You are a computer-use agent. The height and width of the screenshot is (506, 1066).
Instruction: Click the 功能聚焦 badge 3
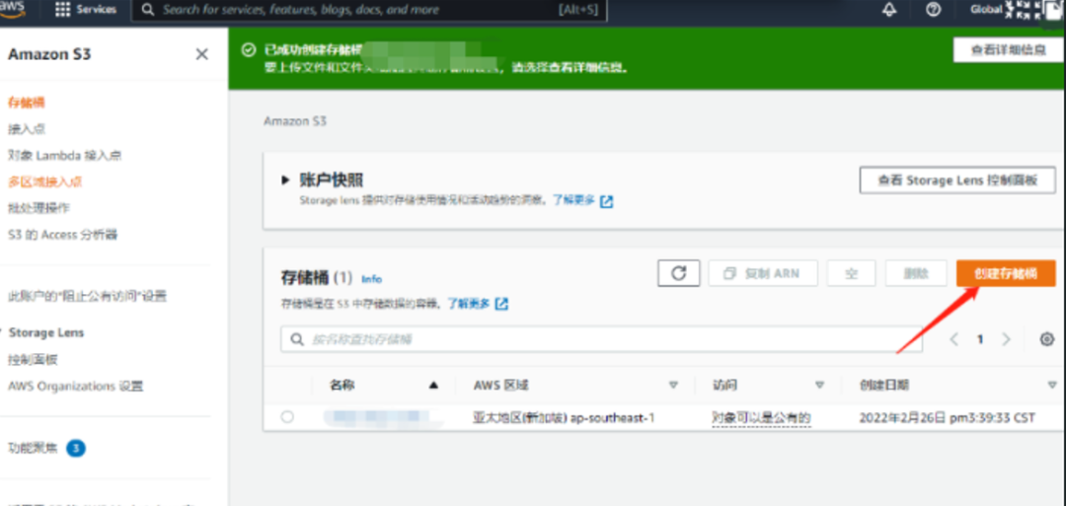pyautogui.click(x=76, y=448)
